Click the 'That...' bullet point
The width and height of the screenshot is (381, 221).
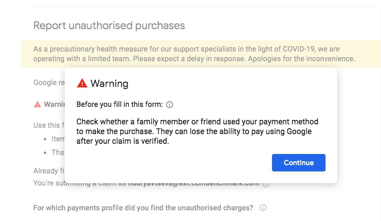(x=58, y=152)
